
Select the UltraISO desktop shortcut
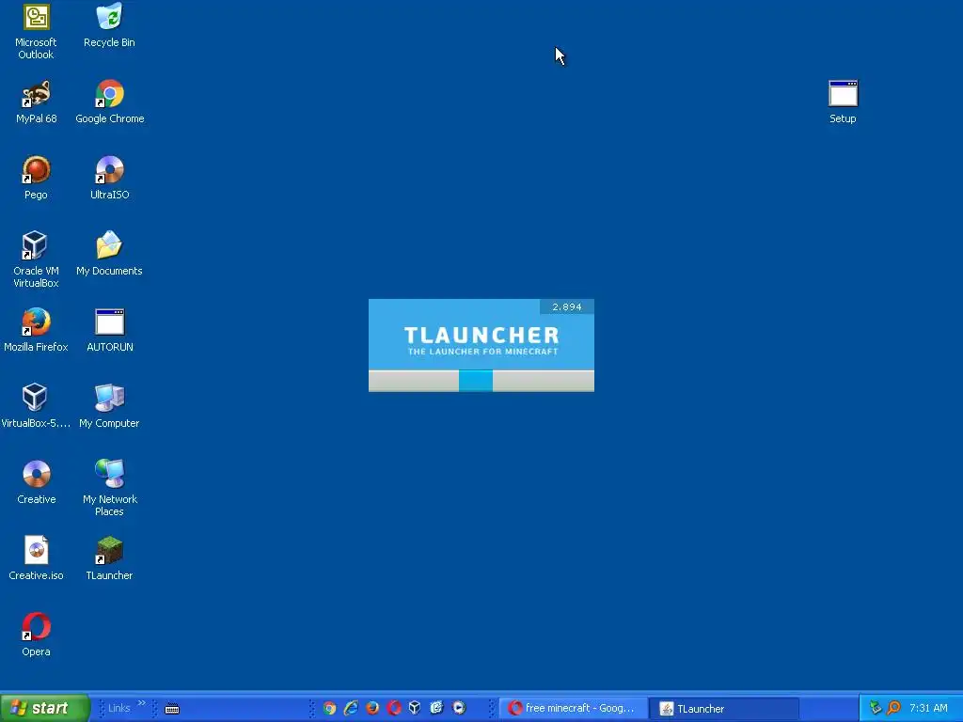pyautogui.click(x=109, y=178)
